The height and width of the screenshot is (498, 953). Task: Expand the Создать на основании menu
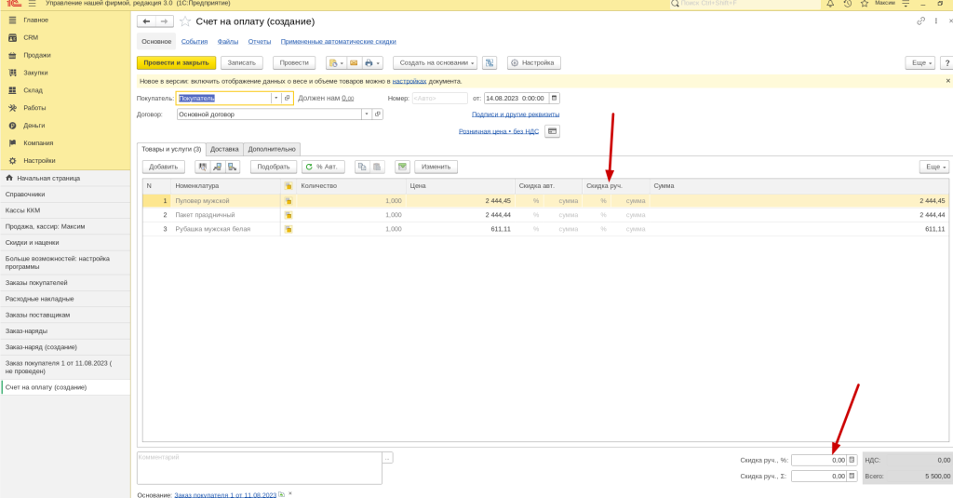click(435, 62)
